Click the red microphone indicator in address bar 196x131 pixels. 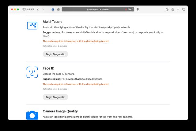coord(126,9)
